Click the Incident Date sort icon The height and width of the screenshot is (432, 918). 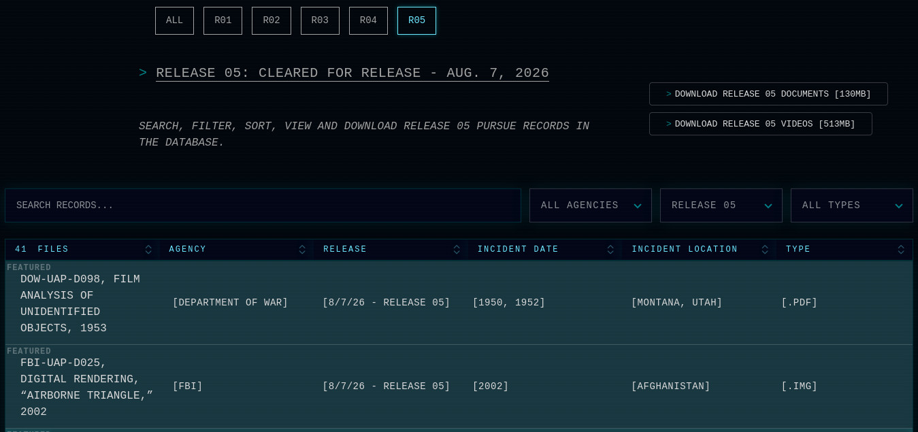pos(610,250)
